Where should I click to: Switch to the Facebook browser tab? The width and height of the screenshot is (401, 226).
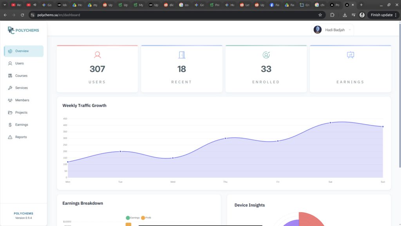(275, 5)
